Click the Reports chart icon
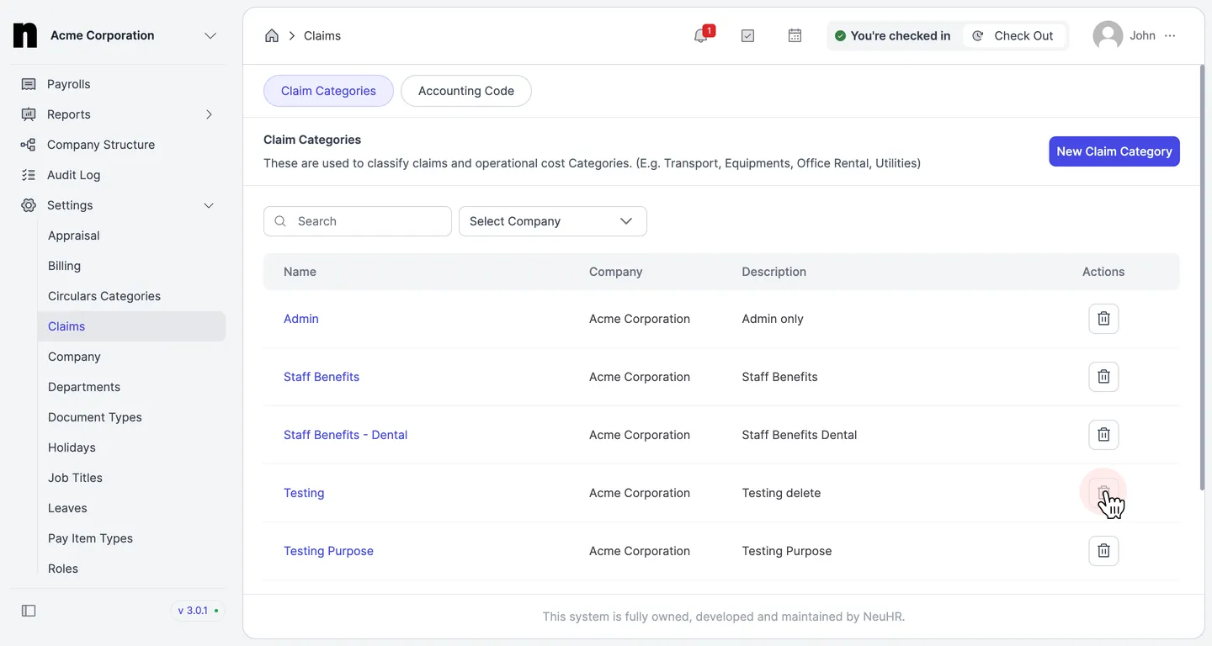 coord(29,114)
